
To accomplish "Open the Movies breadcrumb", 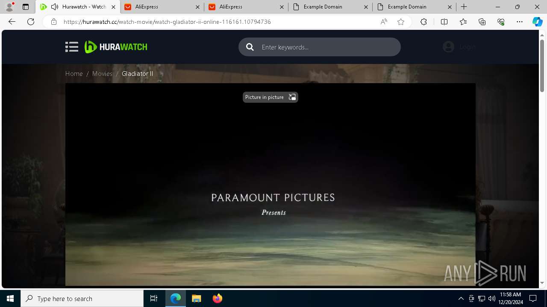I will click(x=102, y=74).
